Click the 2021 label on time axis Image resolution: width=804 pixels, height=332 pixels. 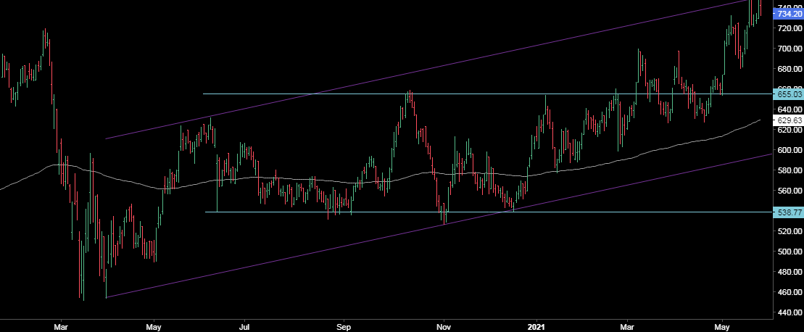pyautogui.click(x=536, y=326)
